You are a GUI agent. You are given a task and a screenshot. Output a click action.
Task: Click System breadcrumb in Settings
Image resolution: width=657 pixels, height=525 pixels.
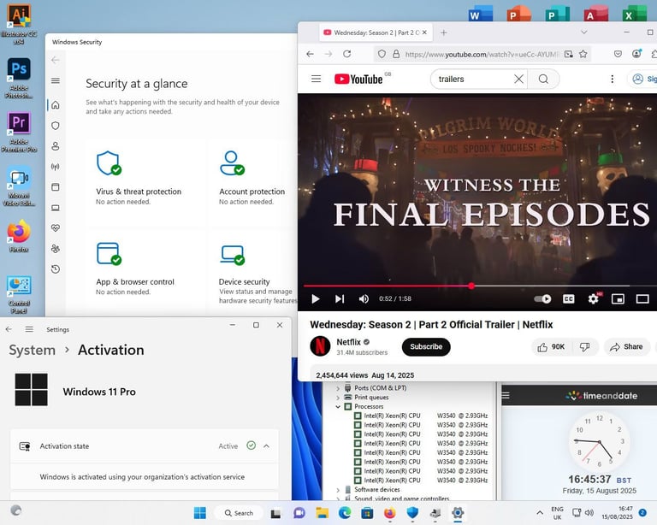coord(33,350)
